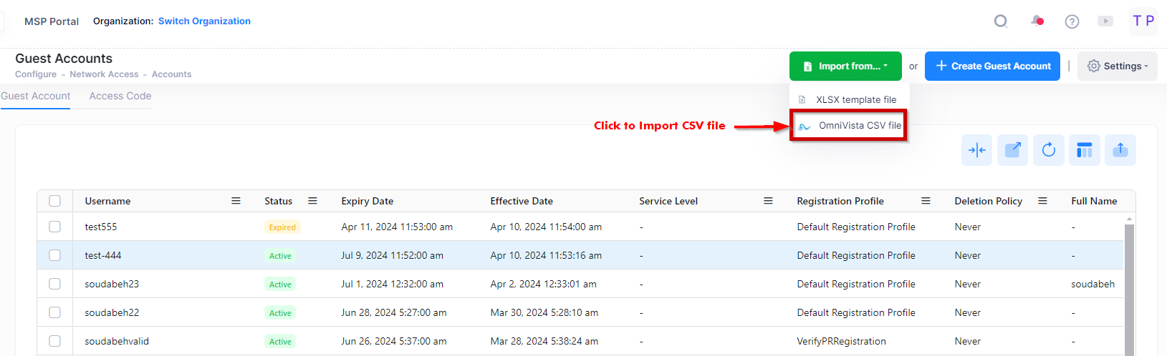Click Create Guest Account button
The image size is (1167, 356).
tap(992, 66)
